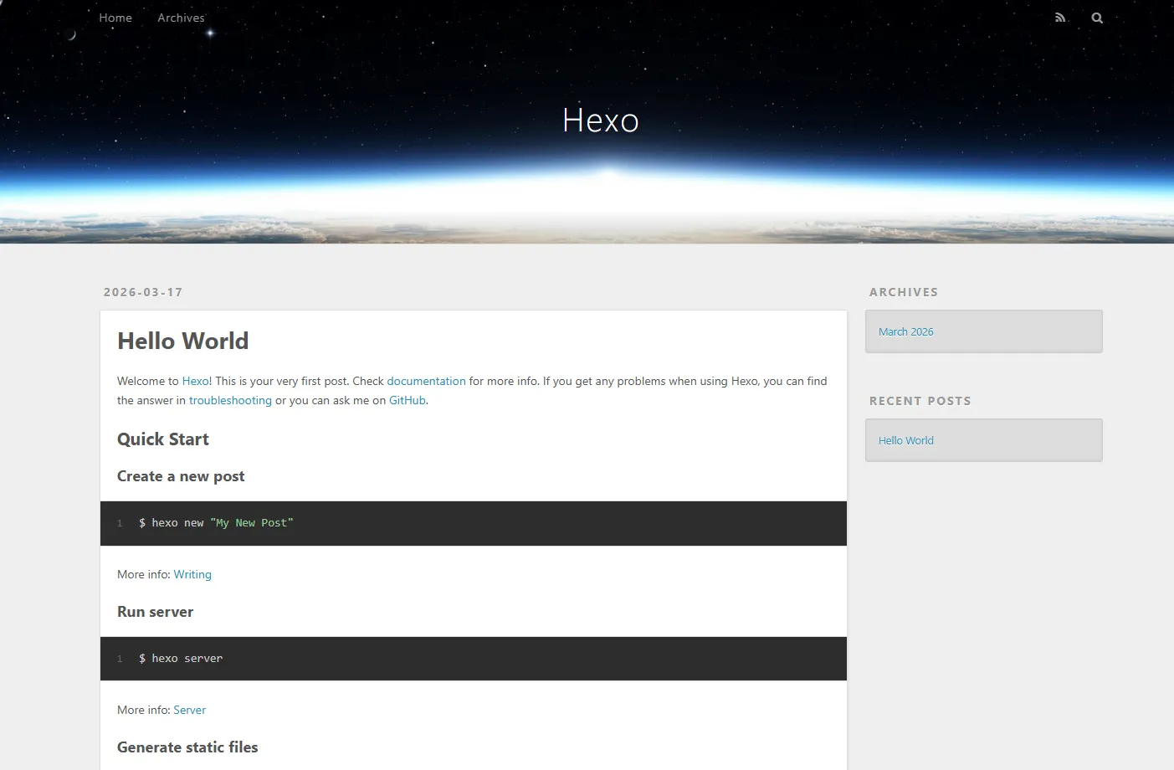Open Hello World under Recent Posts
The image size is (1174, 770).
905,440
